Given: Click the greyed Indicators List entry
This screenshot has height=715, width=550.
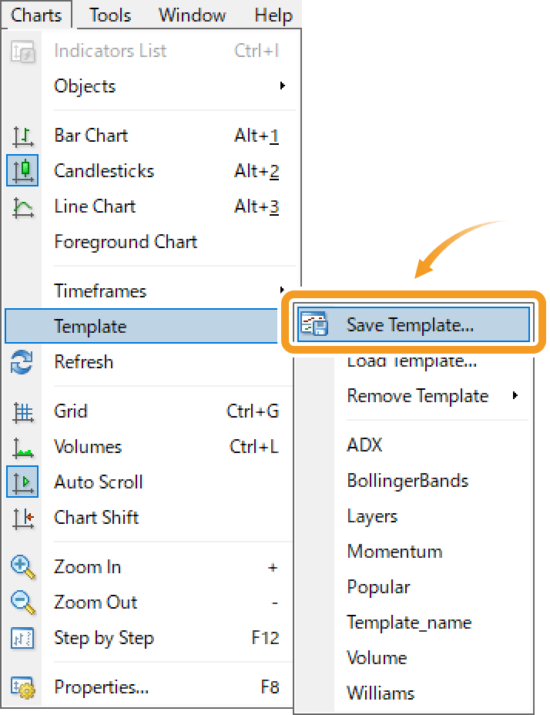Looking at the screenshot, I should click(150, 51).
